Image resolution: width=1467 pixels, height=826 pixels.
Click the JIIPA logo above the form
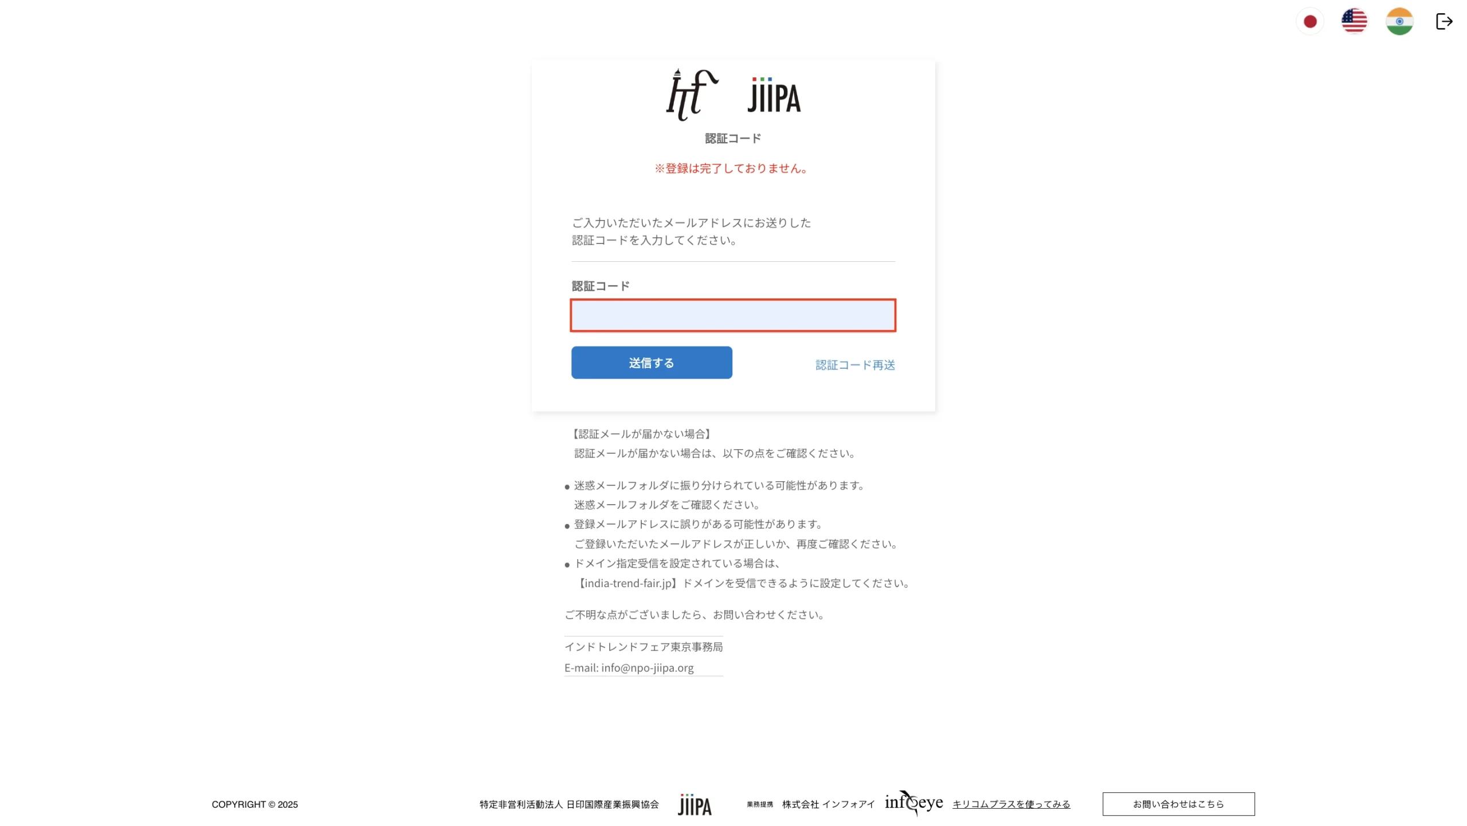774,95
